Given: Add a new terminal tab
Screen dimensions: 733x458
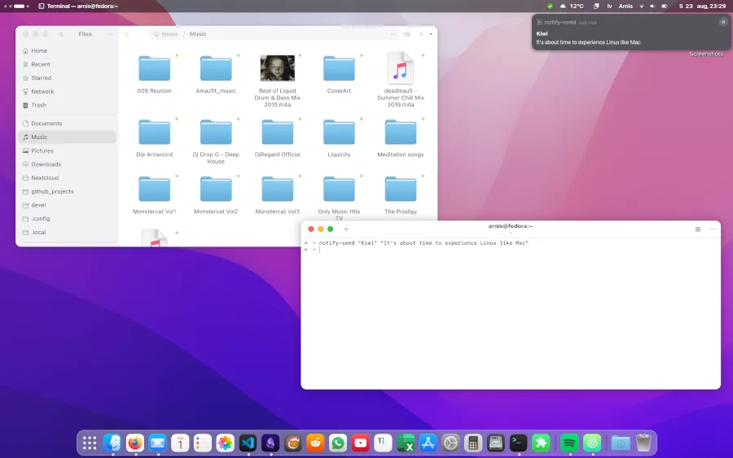Looking at the screenshot, I should (x=346, y=229).
